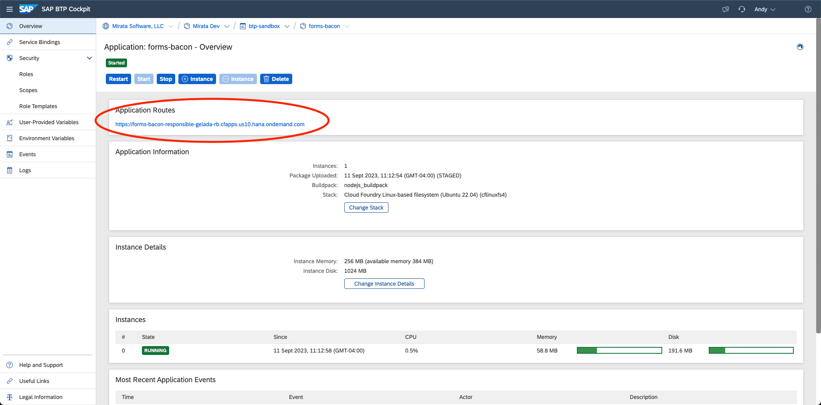Click the Actor column header in events table
Viewport: 821px width, 405px height.
(x=466, y=397)
